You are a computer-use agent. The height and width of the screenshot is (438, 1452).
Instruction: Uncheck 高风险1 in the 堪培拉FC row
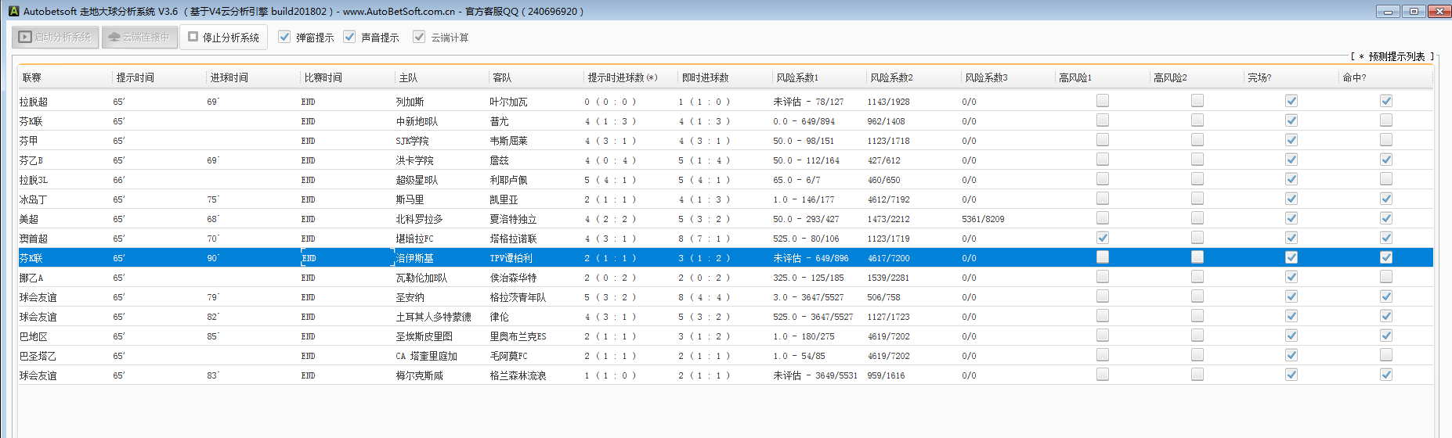click(1103, 238)
